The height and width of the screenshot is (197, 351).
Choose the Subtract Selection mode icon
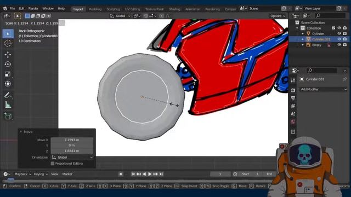(38, 16)
